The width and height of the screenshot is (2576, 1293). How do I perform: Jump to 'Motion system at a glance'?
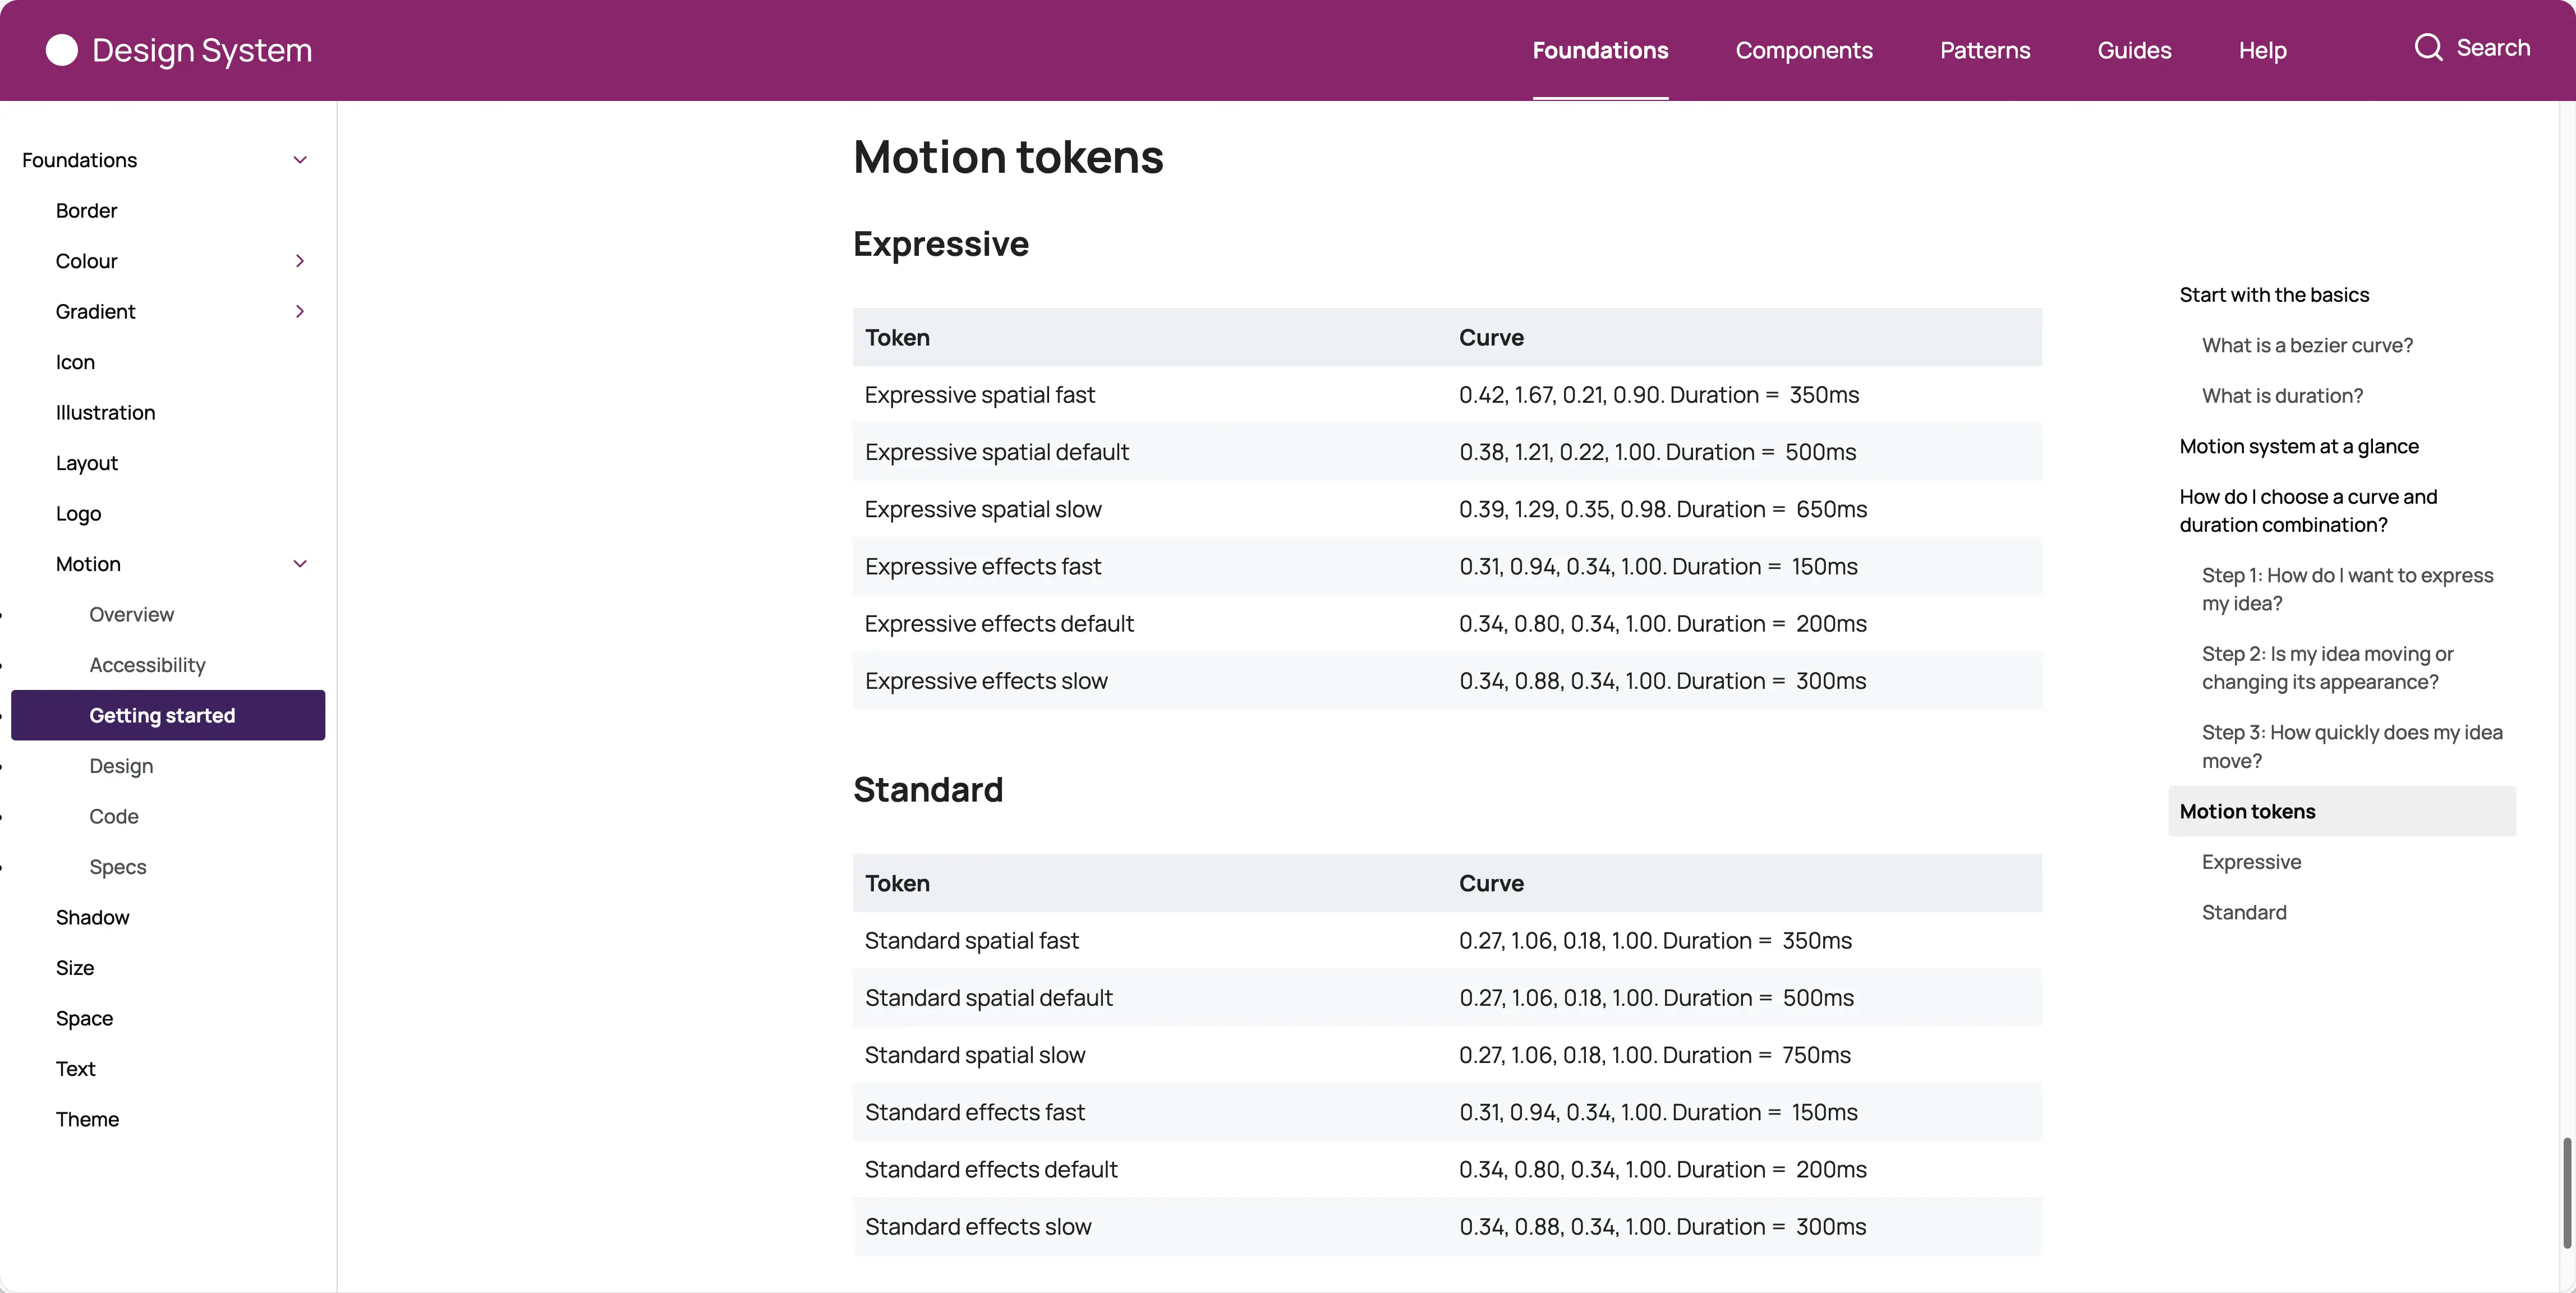pos(2298,446)
